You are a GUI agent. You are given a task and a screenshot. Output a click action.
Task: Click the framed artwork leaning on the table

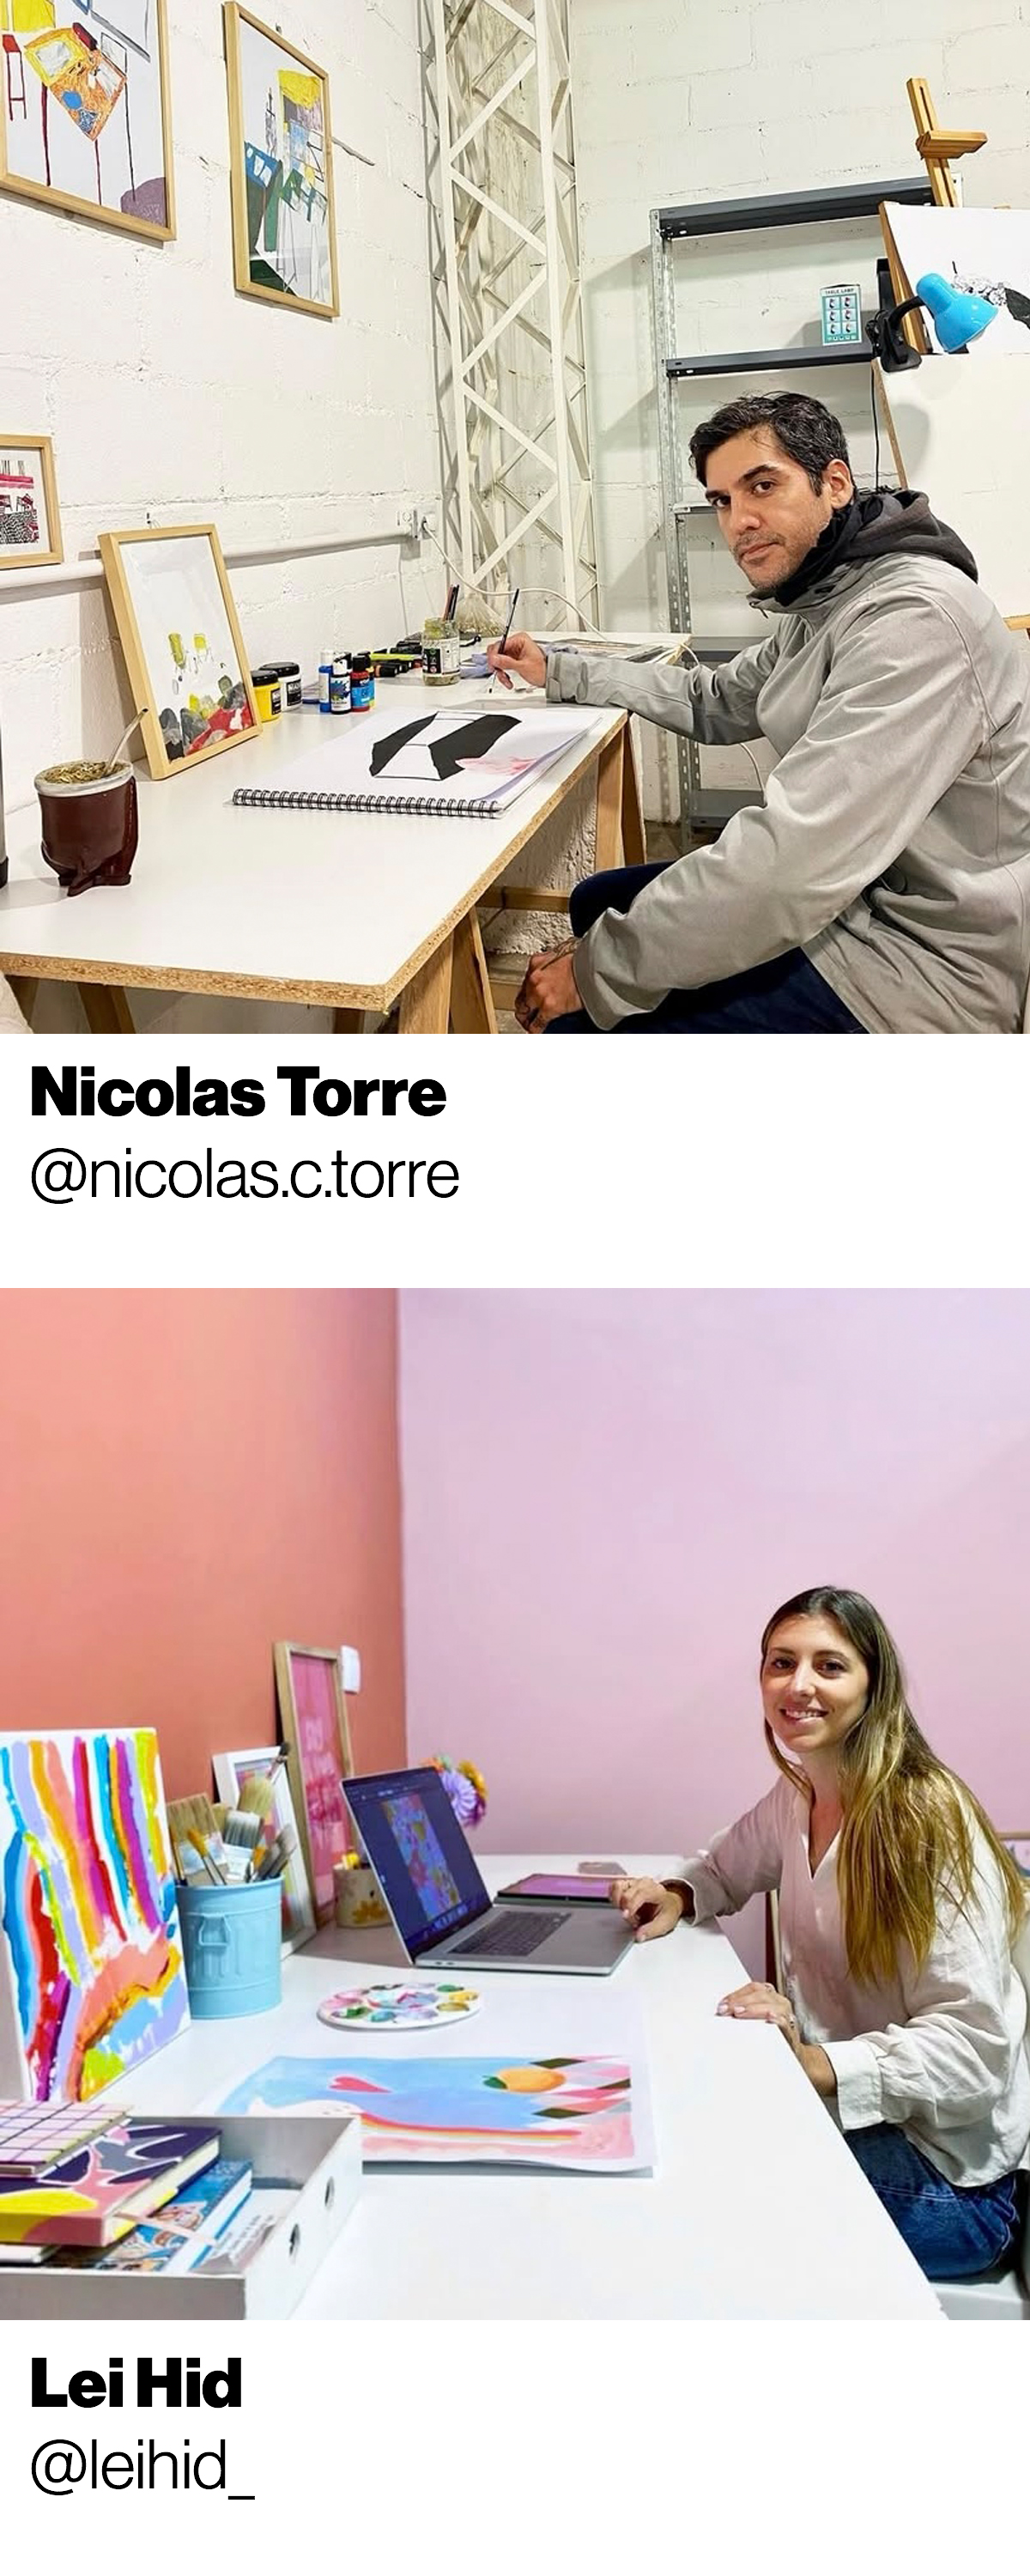pos(180,650)
